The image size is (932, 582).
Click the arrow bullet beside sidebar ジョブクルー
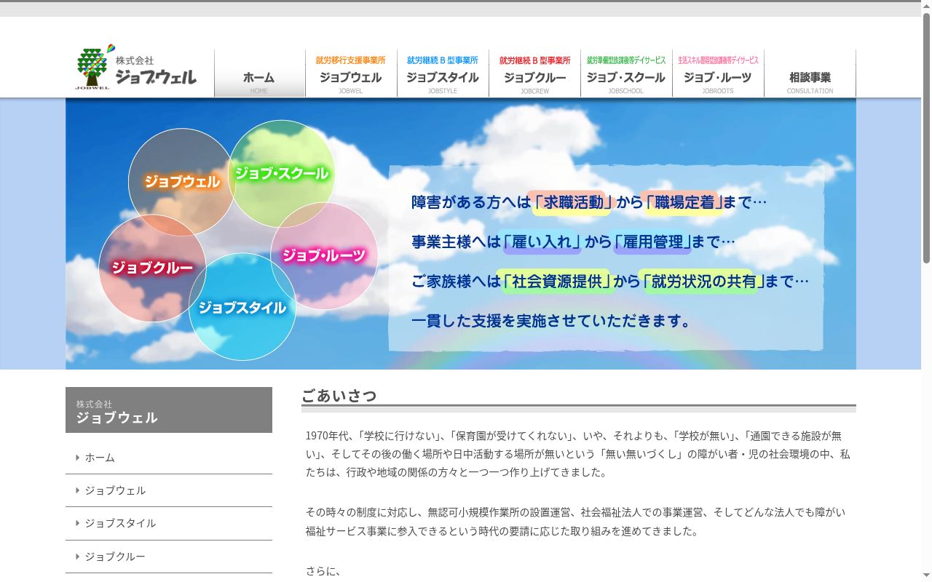[77, 557]
